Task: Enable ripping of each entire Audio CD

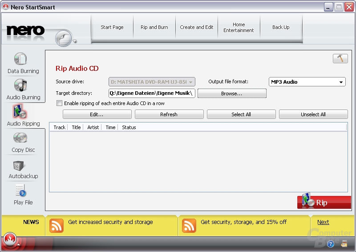Action: coord(59,103)
